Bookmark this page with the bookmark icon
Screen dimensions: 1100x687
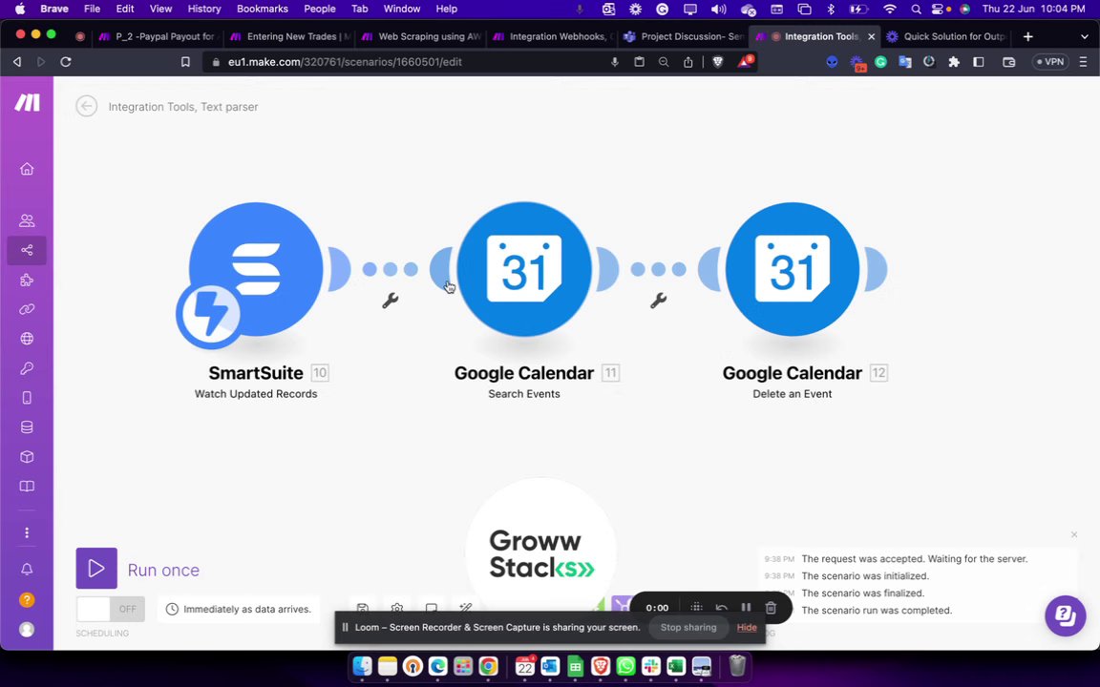click(185, 62)
